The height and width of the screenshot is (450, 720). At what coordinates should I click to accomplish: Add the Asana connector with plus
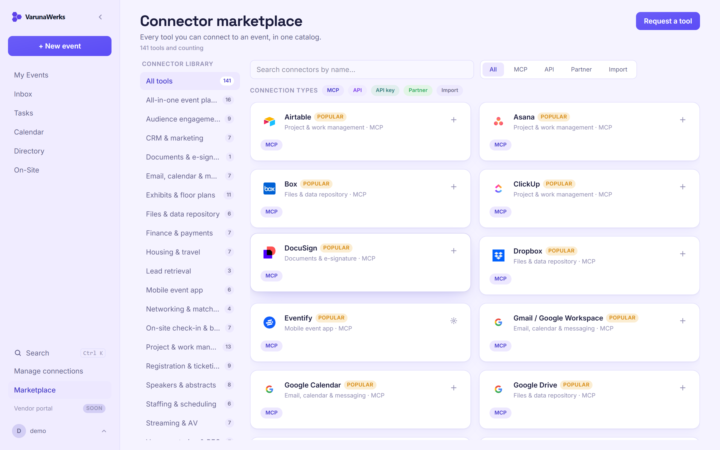[x=682, y=120]
